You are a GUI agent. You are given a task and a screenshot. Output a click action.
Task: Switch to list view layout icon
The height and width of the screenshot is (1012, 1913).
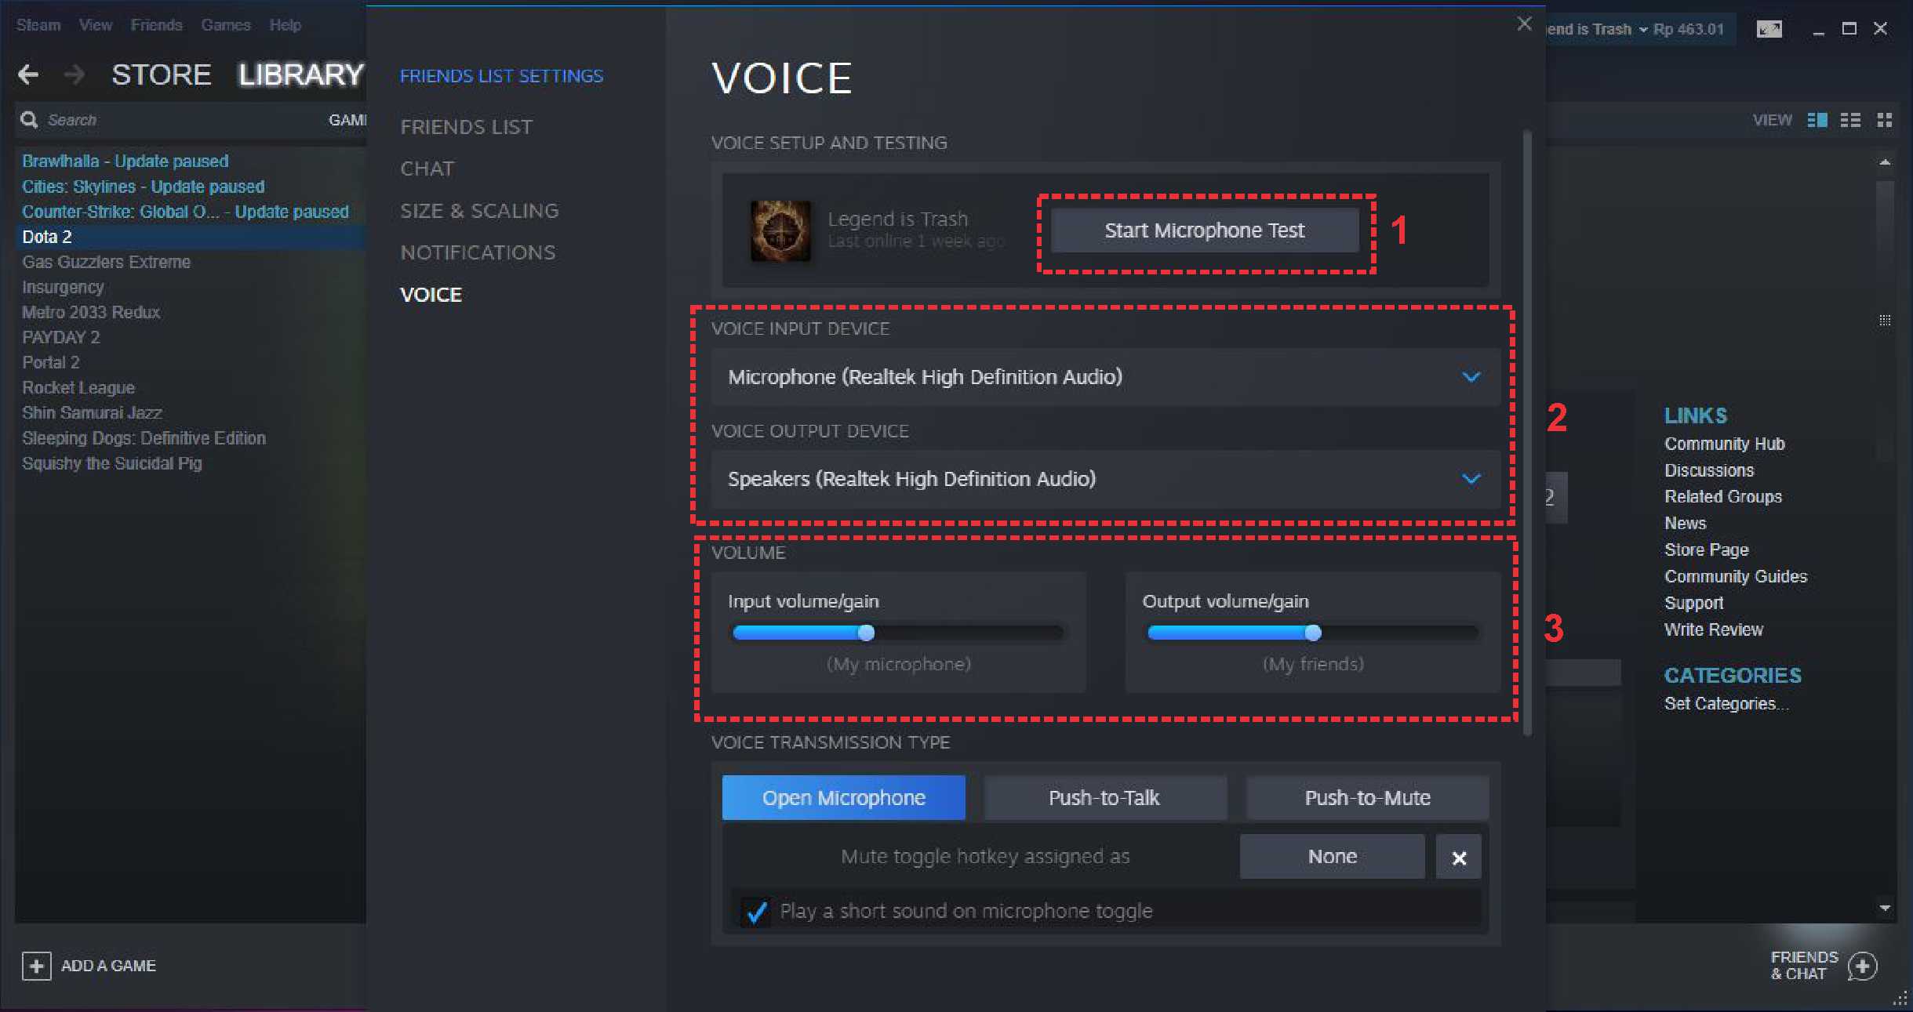(1850, 120)
